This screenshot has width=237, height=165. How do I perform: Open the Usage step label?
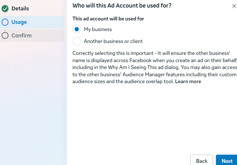click(x=19, y=22)
